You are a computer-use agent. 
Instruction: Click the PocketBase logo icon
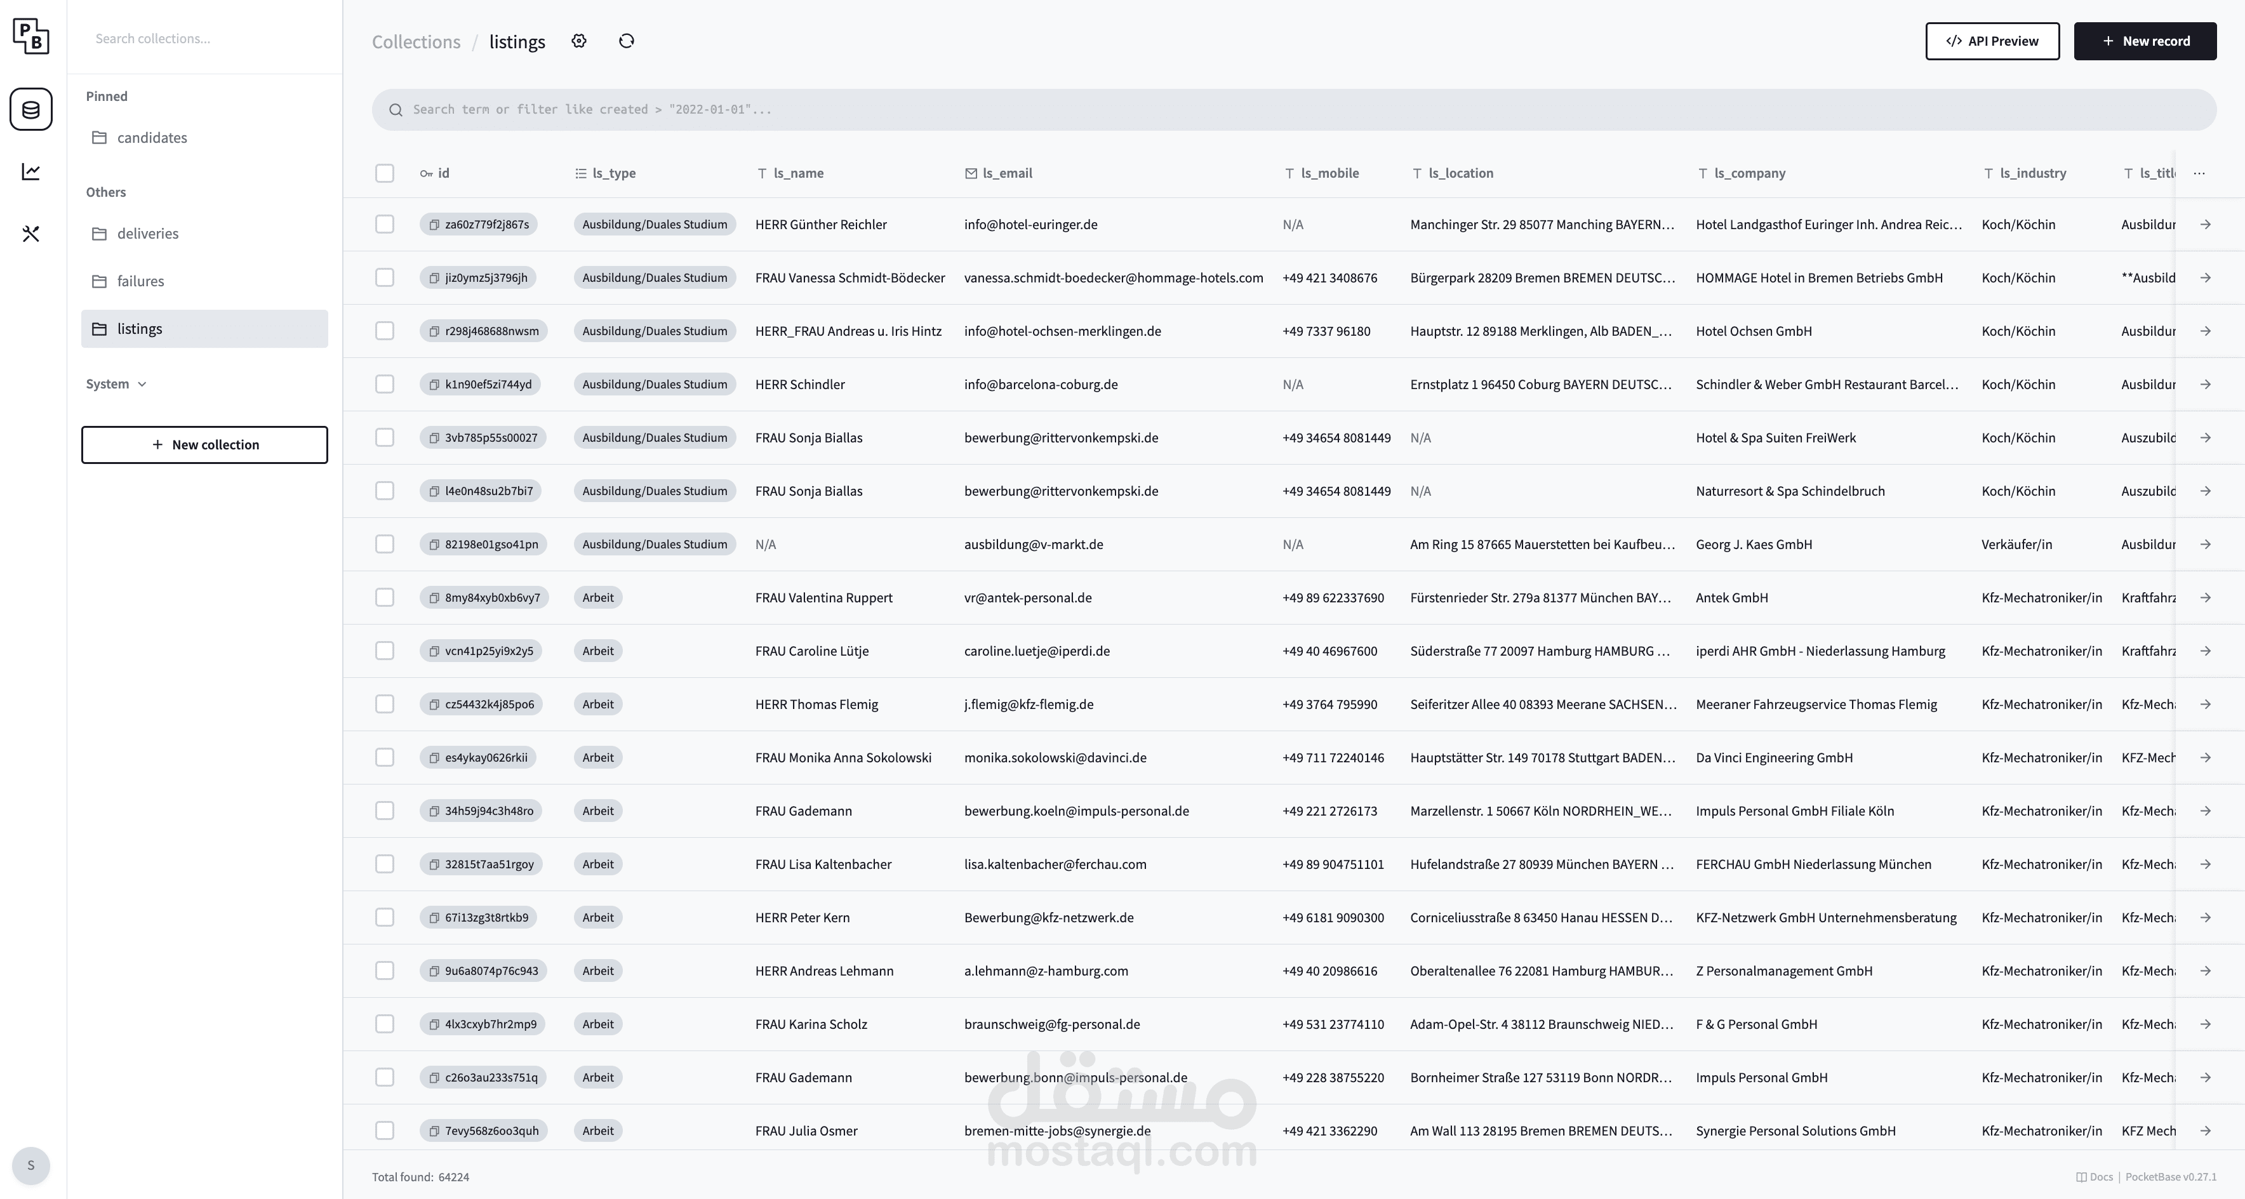[31, 36]
